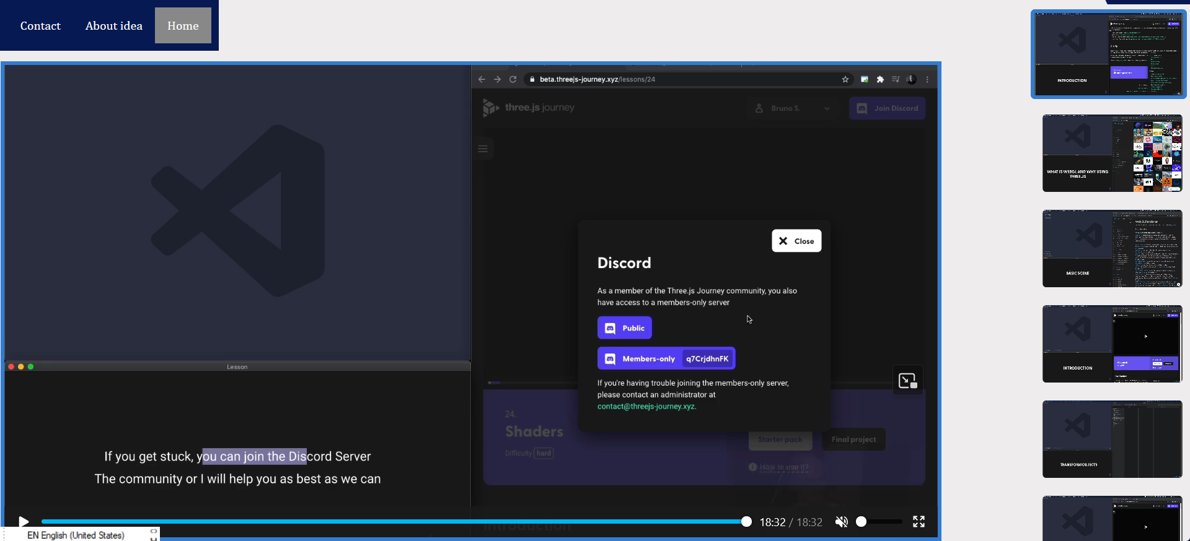This screenshot has width=1190, height=541.
Task: Go to the Home tab
Action: [x=183, y=26]
